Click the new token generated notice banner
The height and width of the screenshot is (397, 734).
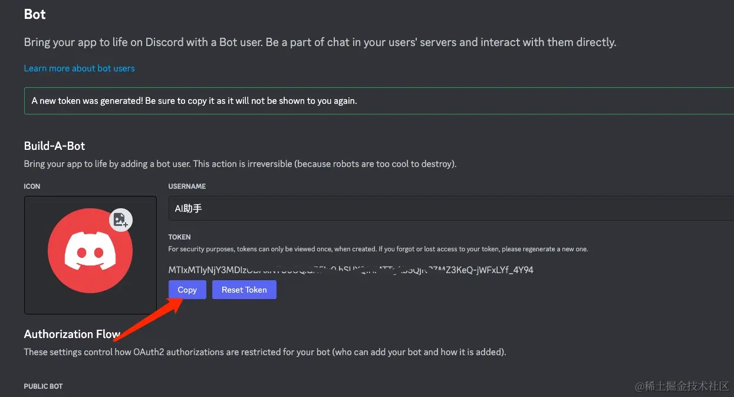coord(379,101)
